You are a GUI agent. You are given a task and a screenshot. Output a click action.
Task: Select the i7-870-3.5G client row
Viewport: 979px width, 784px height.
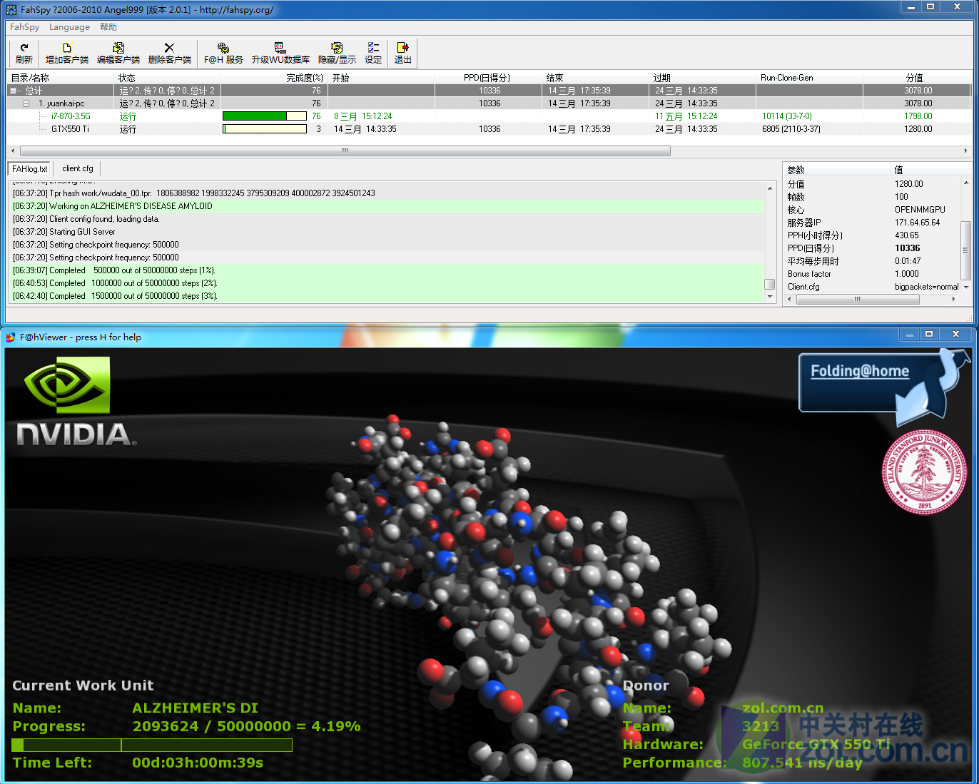coord(489,116)
